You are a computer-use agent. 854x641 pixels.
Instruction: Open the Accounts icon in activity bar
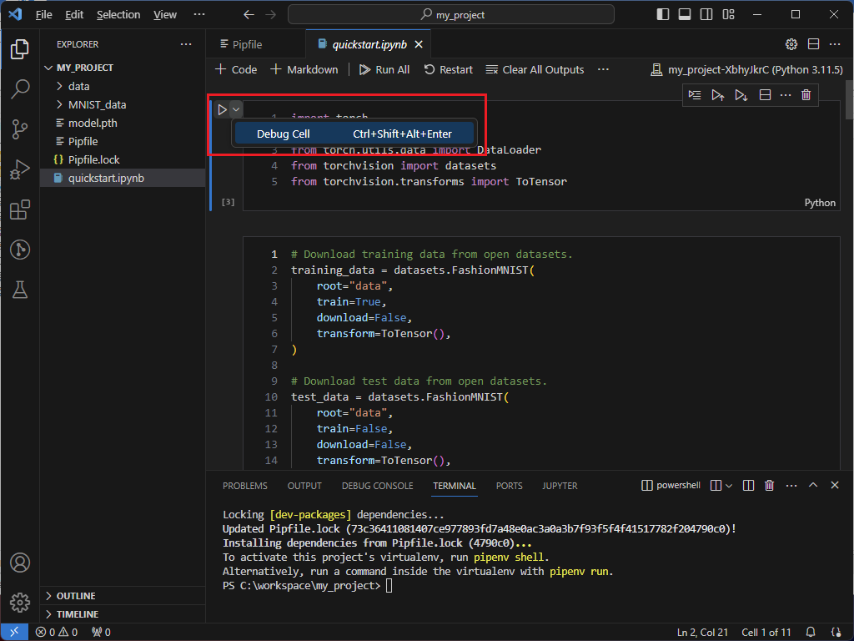20,563
